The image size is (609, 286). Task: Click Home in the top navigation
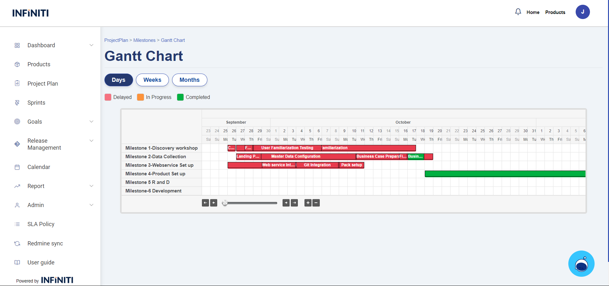[533, 12]
